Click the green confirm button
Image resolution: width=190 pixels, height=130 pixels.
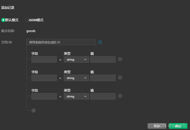178,126
